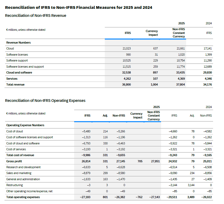This screenshot has width=224, height=204.
Task: Click the Reconciliation of Non-IFRS Operating Expenses heading
Action: [x=45, y=101]
